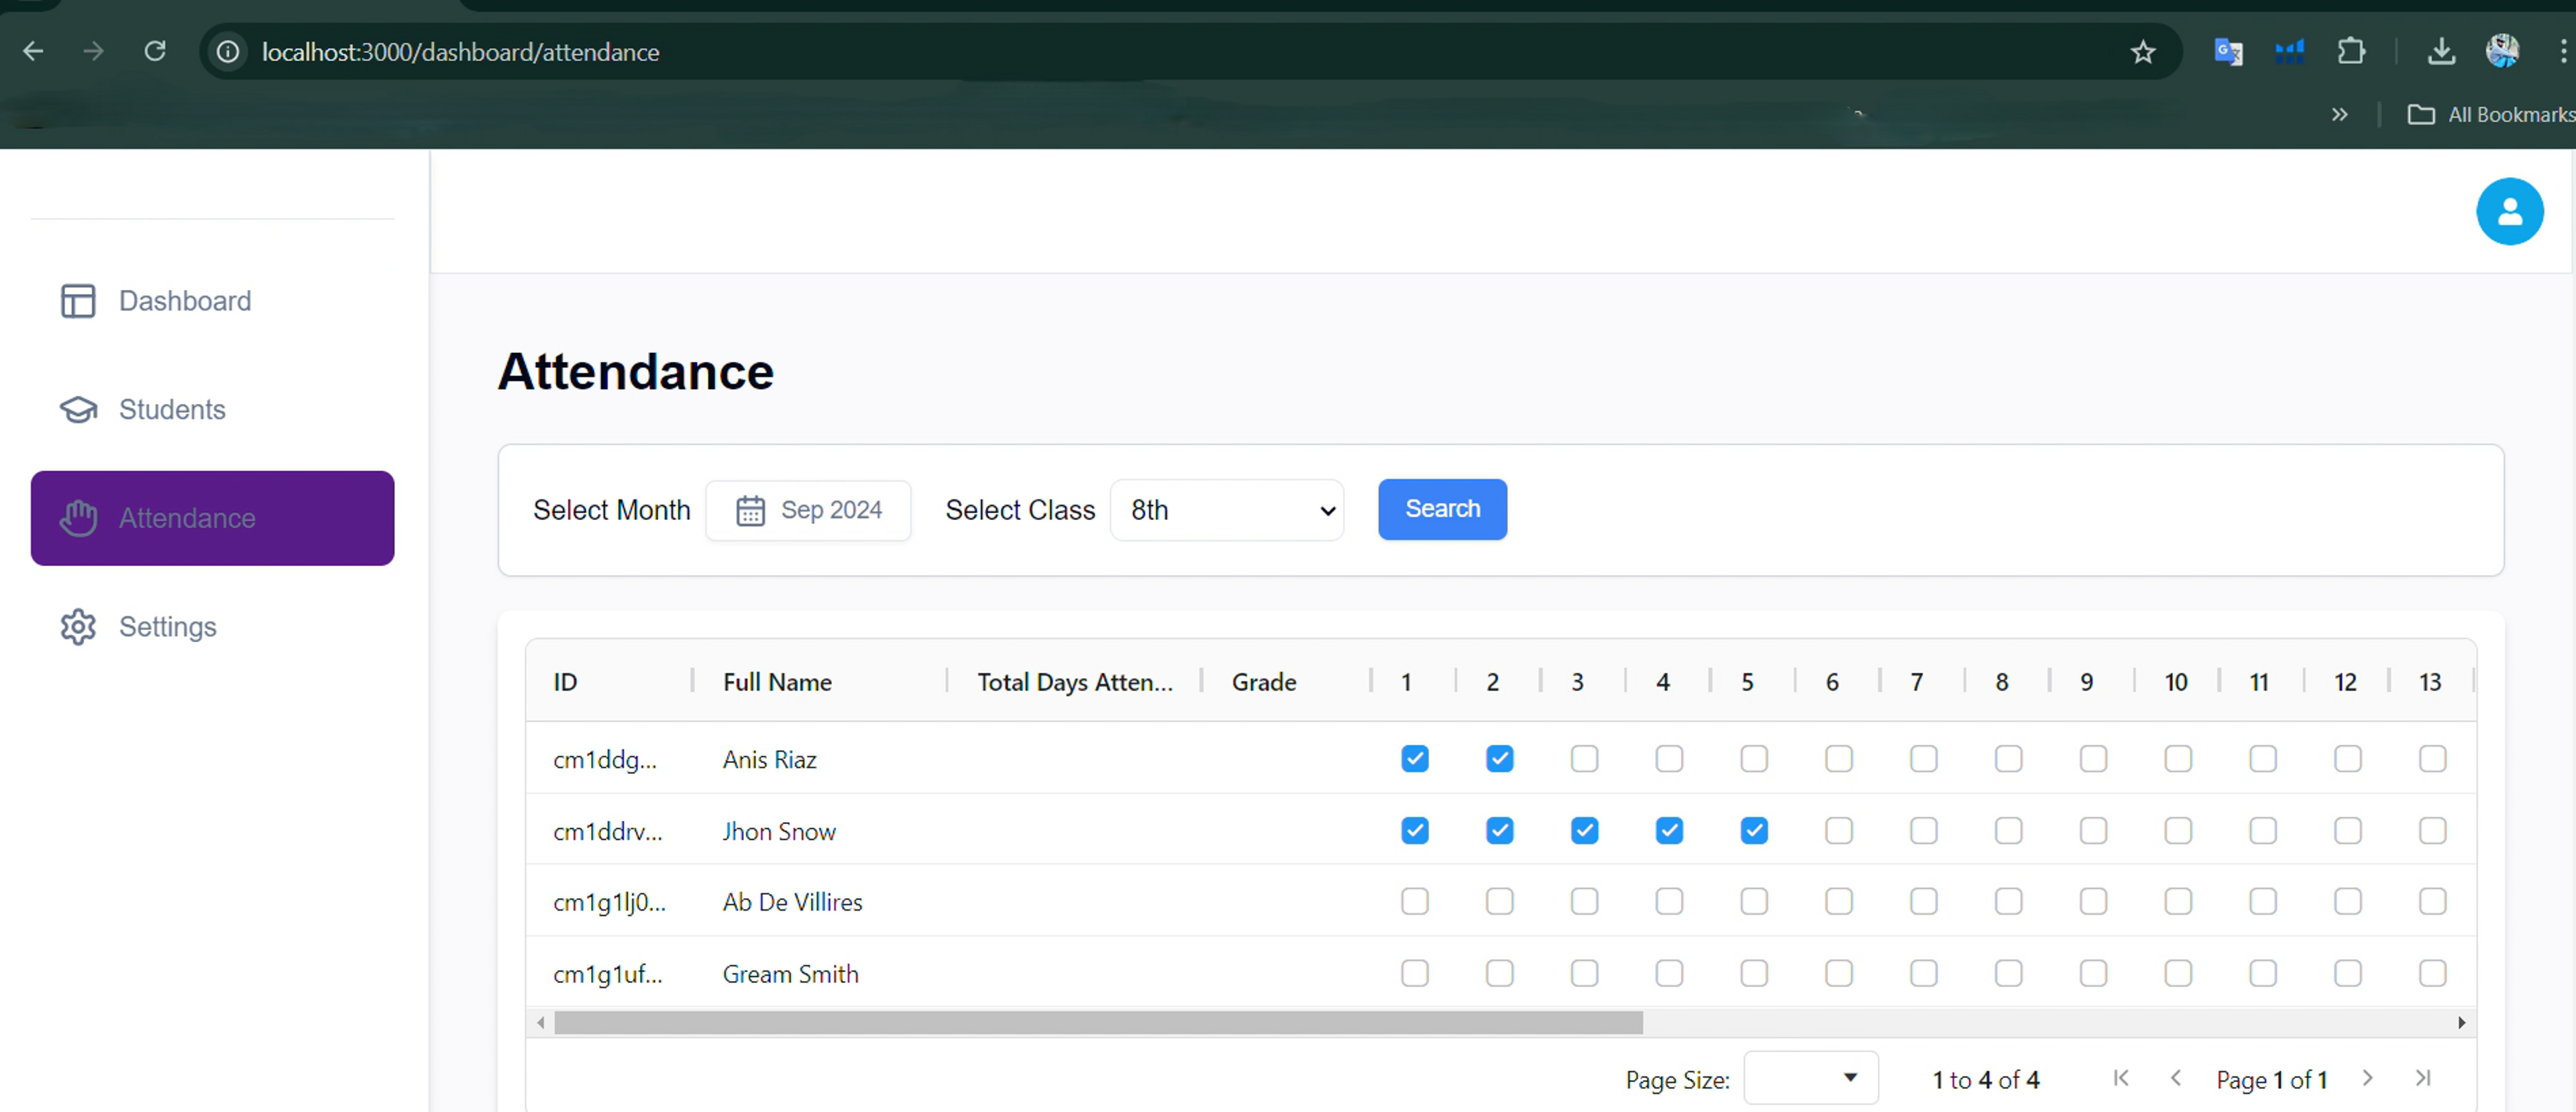Mark Gream Smith present on day 13

[2432, 973]
